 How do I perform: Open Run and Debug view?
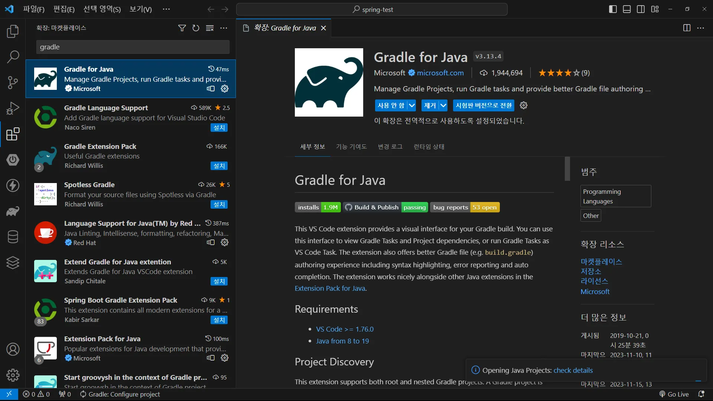click(13, 108)
